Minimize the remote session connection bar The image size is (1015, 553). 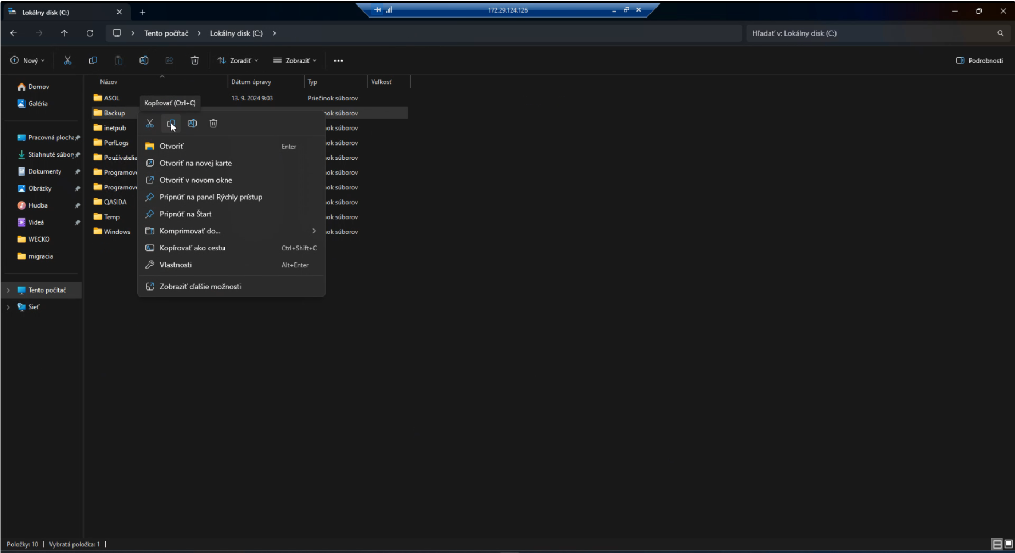[x=614, y=10]
